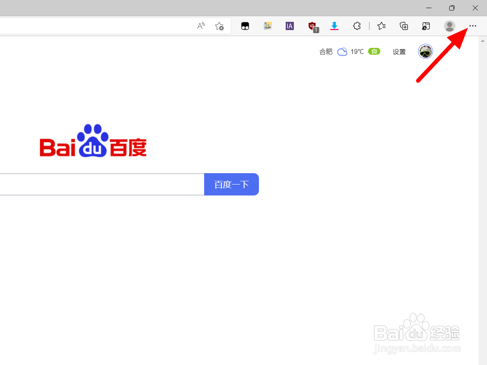The height and width of the screenshot is (365, 487).
Task: Click the cloudy weather icon
Action: [x=342, y=52]
